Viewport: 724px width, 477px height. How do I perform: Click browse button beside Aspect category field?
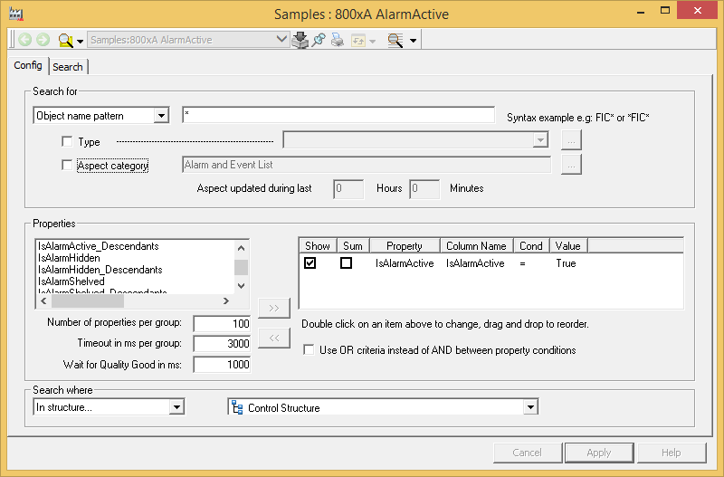571,165
